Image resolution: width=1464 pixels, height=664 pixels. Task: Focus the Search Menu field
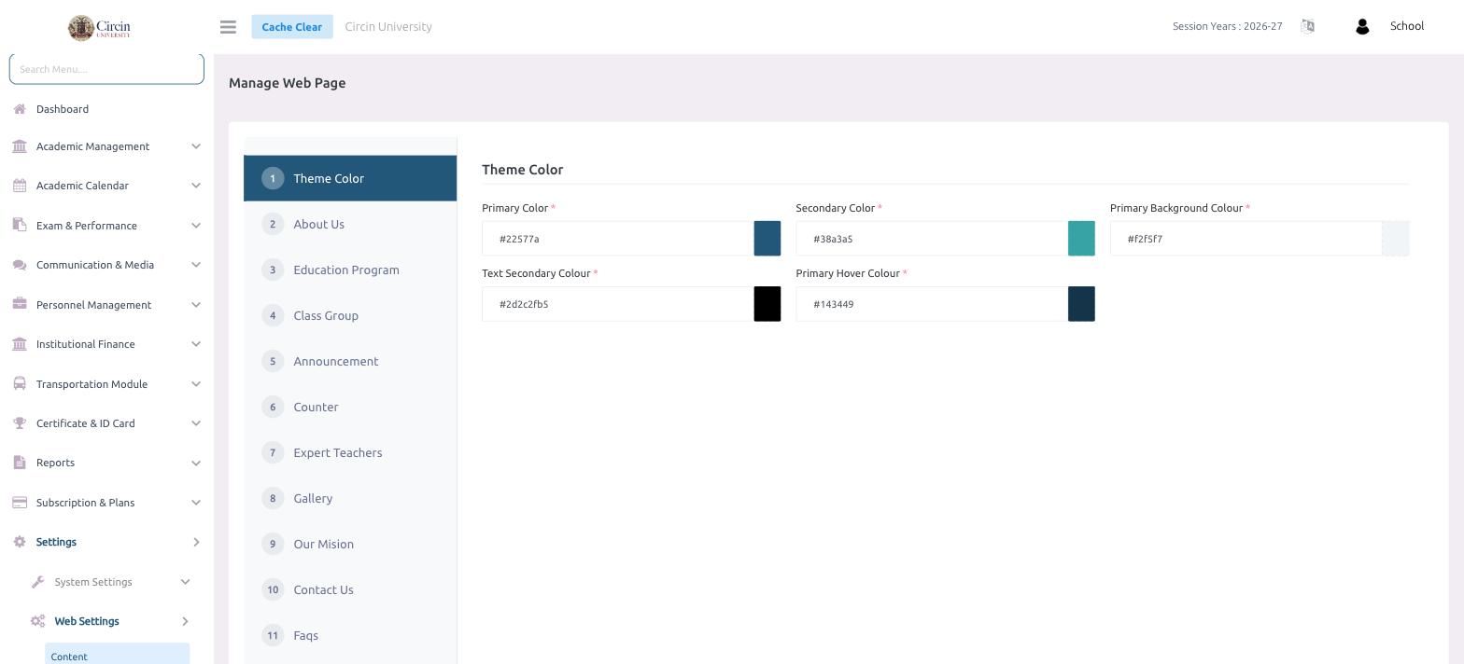(106, 69)
